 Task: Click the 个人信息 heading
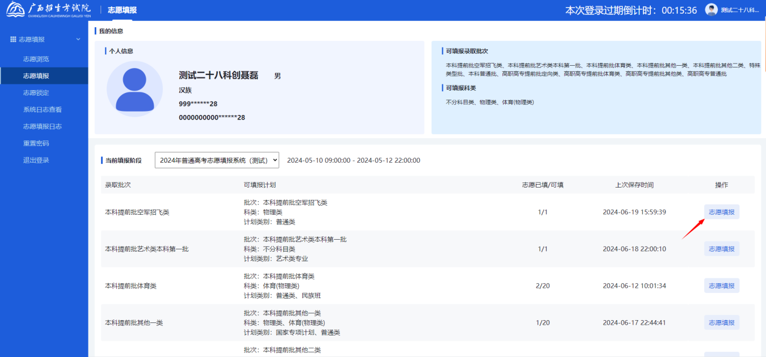(x=121, y=51)
